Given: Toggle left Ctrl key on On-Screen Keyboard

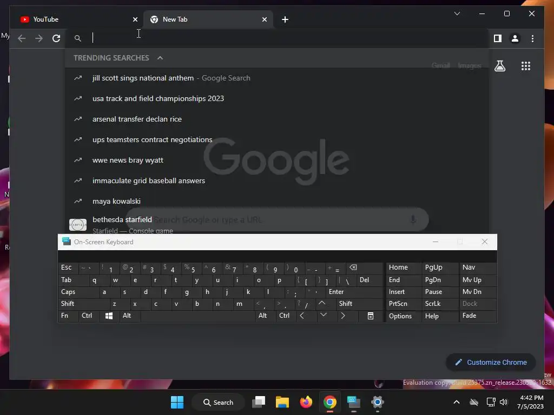Looking at the screenshot, I should pos(89,316).
